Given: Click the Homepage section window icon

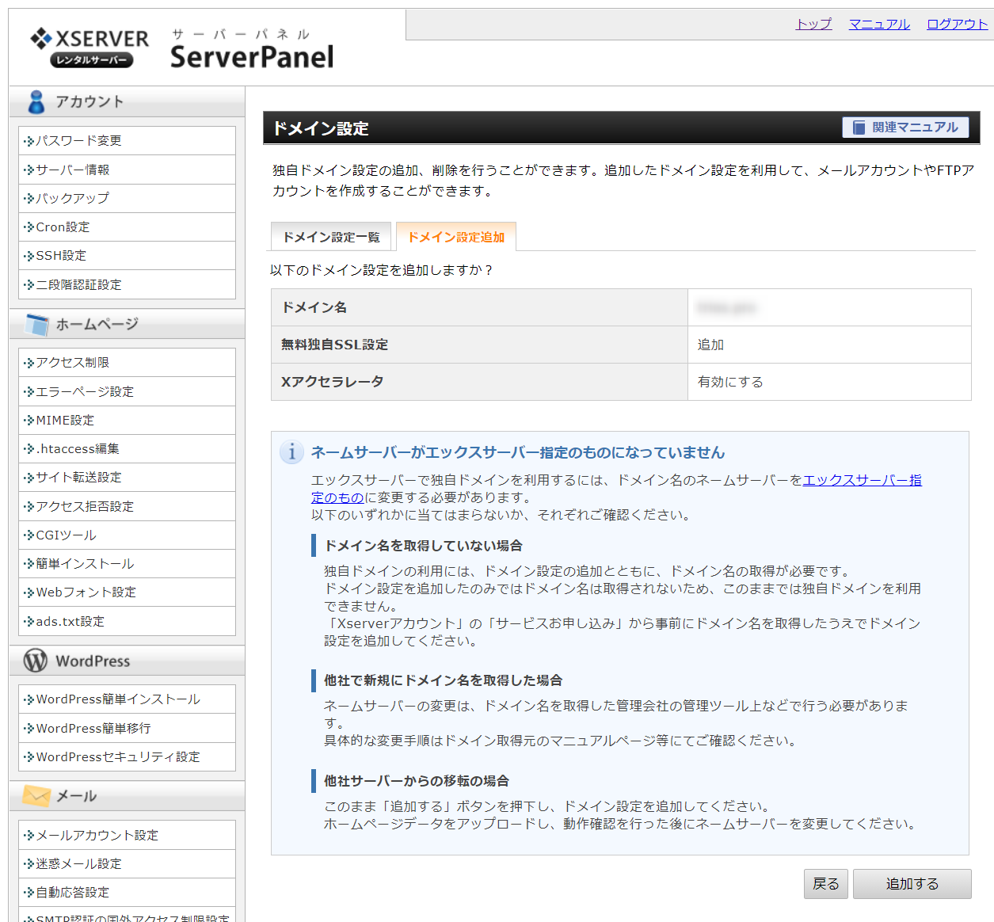Looking at the screenshot, I should (36, 324).
